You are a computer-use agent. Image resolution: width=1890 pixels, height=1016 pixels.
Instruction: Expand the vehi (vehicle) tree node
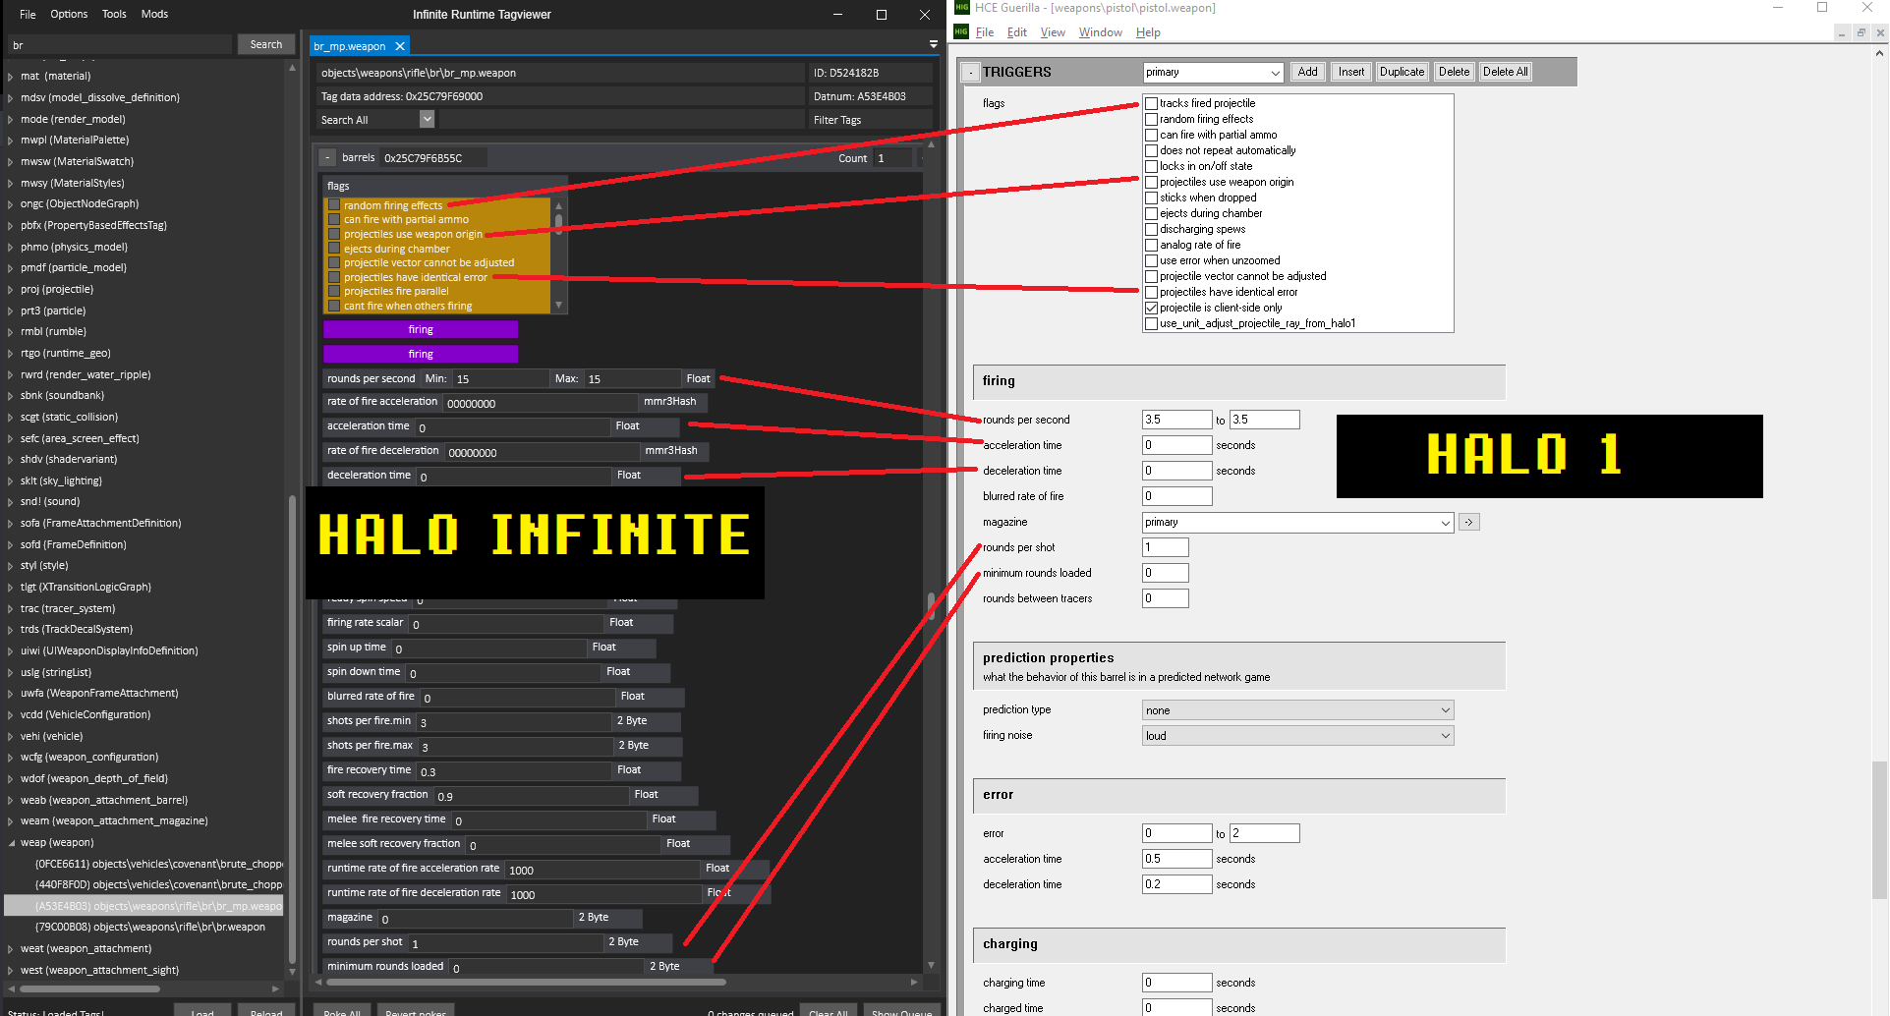[11, 737]
